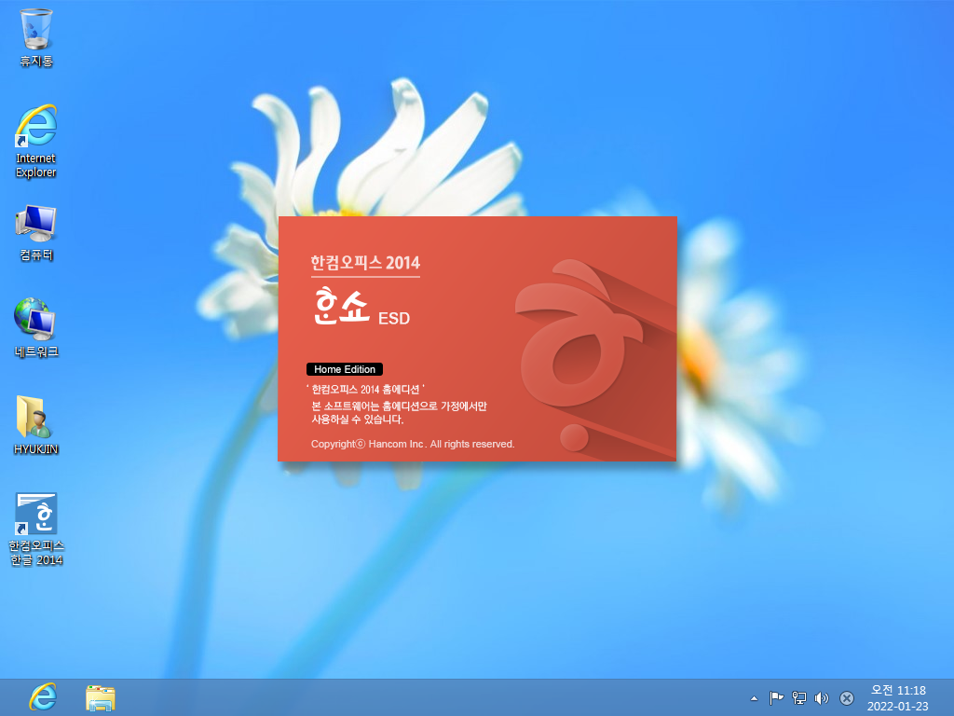Image resolution: width=954 pixels, height=716 pixels.
Task: Open the Action Center flag icon
Action: pos(776,698)
